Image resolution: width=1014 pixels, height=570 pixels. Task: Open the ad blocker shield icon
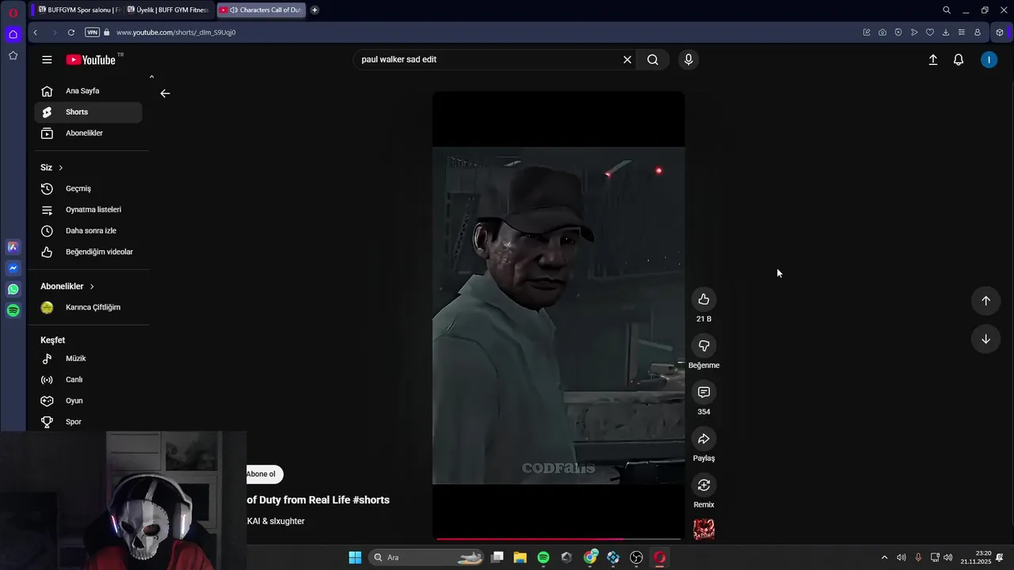(x=898, y=32)
